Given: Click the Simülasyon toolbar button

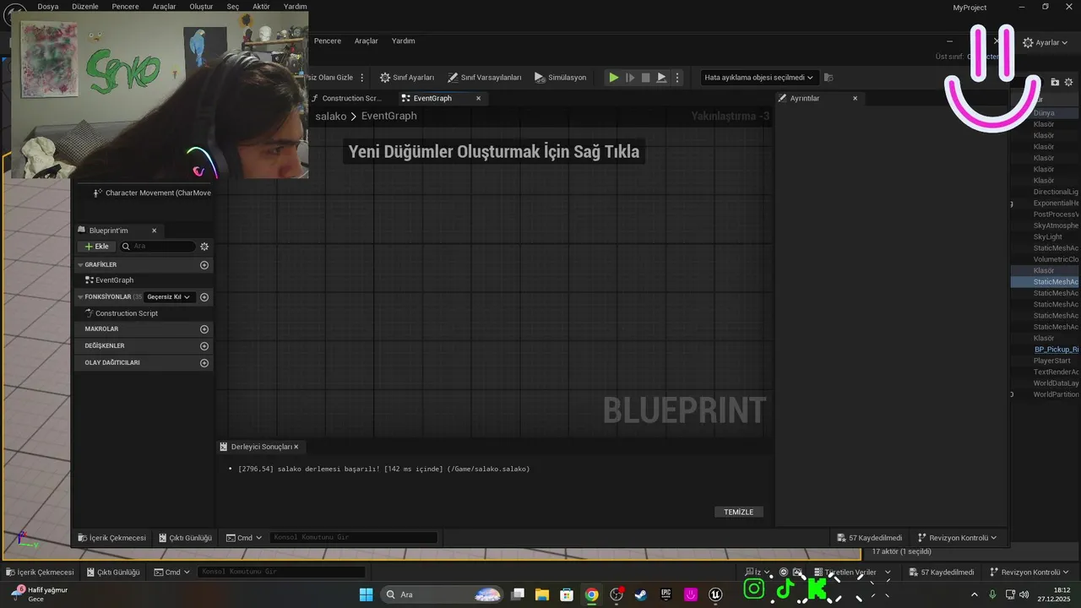Looking at the screenshot, I should [x=560, y=77].
